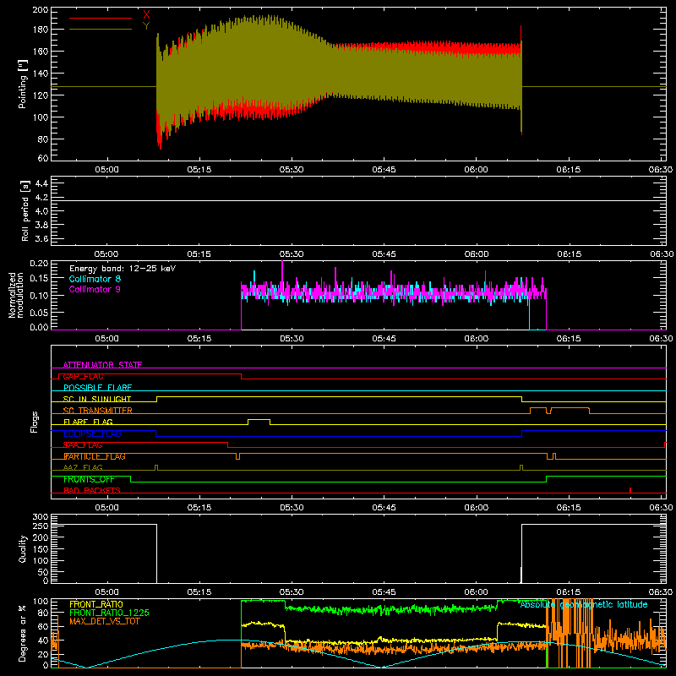
Task: Click the FLARE_FLAG label
Action: pos(88,422)
